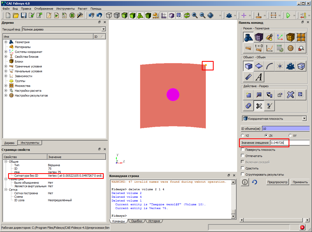
Task: Collapse the Сетка properties group
Action: pos(6,190)
